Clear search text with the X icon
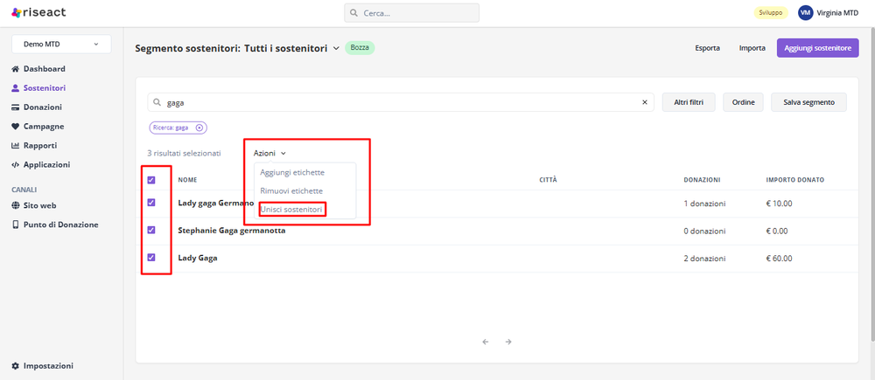This screenshot has height=380, width=875. tap(646, 102)
